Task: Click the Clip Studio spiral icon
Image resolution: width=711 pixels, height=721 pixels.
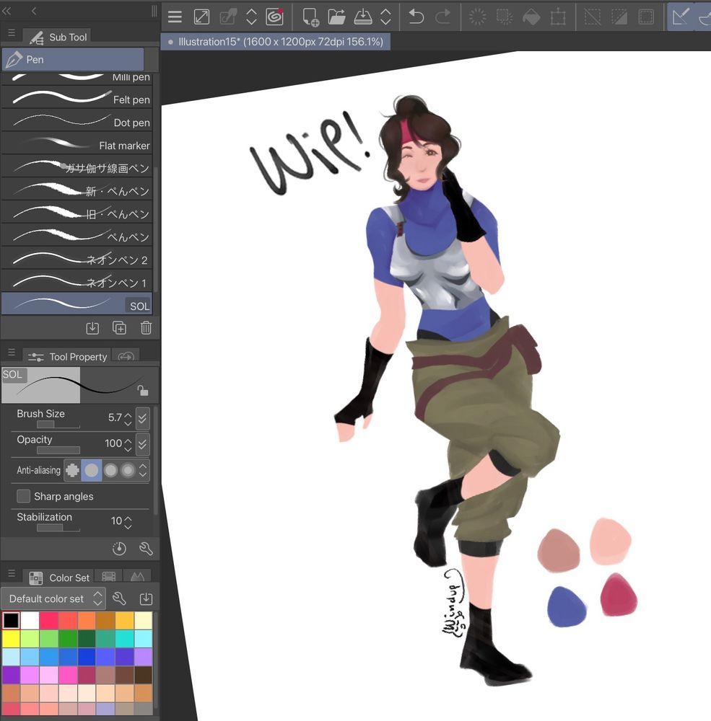Action: point(274,17)
